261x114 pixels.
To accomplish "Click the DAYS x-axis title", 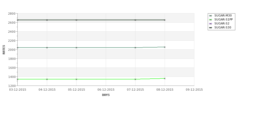I will pyautogui.click(x=106, y=95).
